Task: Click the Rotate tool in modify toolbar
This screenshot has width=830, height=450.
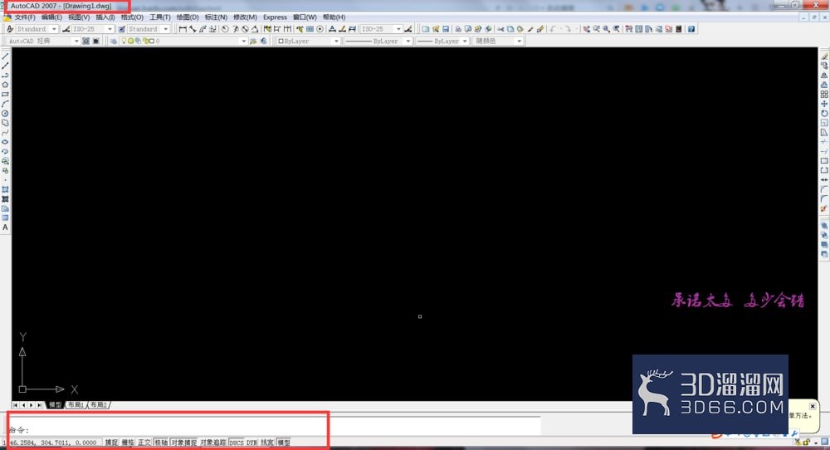Action: pos(824,113)
